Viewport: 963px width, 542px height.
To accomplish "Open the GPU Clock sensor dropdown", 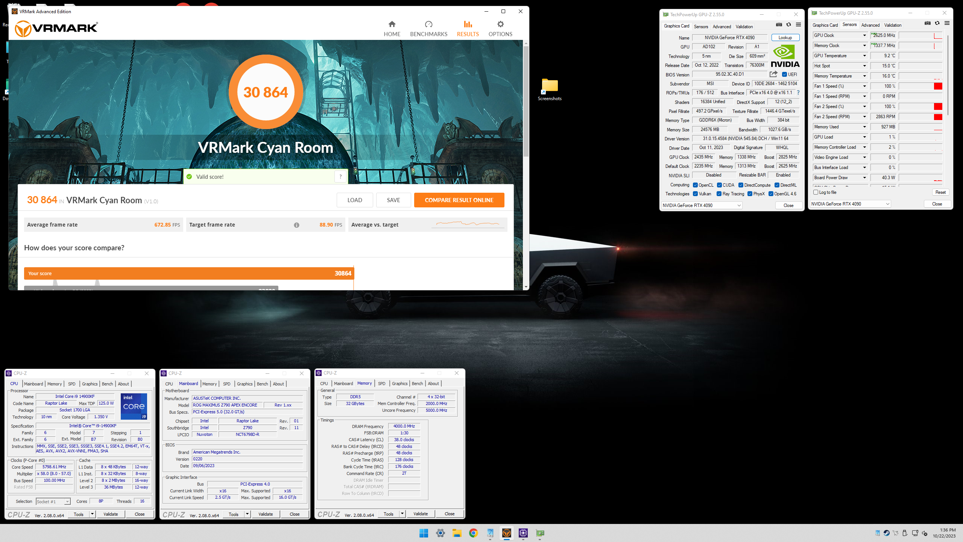I will pos(864,35).
